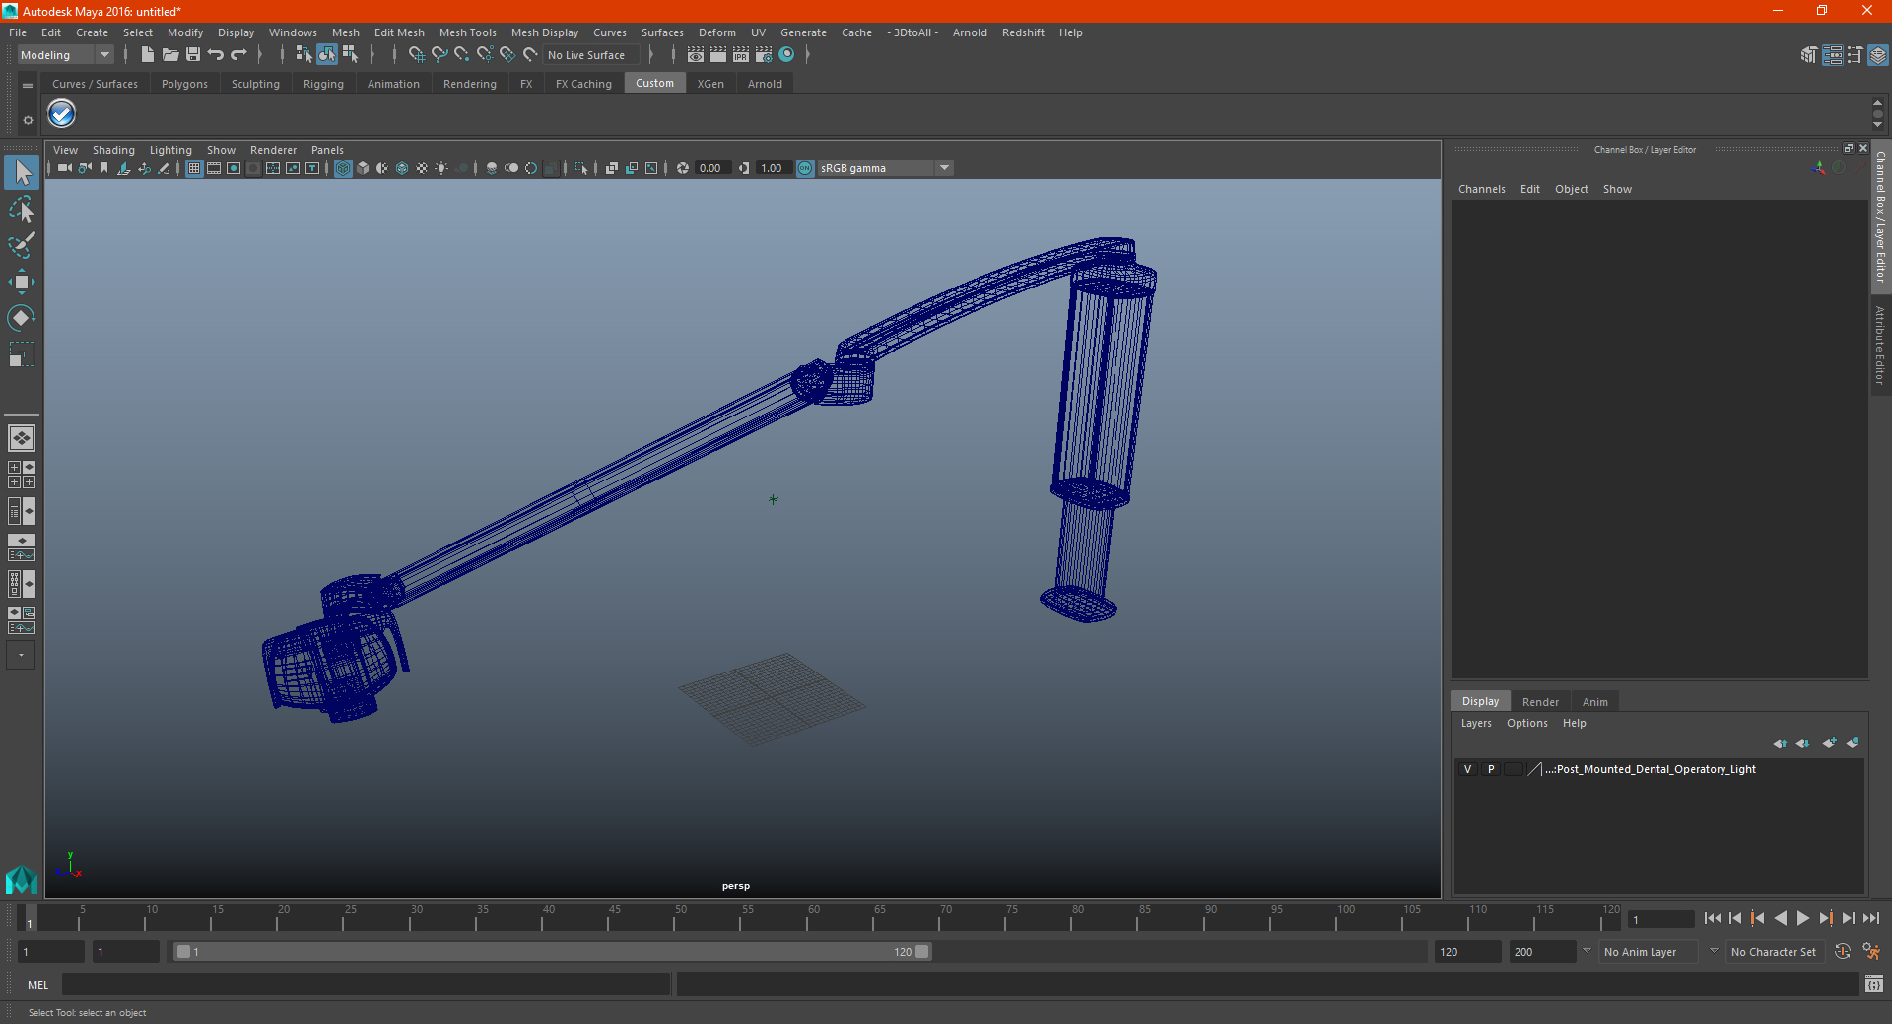Open shelf options menu button

(x=28, y=86)
